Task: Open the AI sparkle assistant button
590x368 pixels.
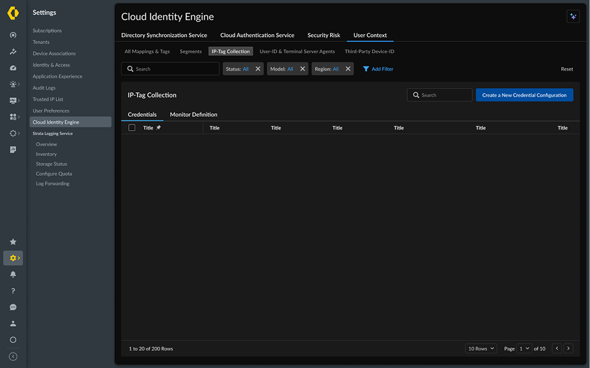Action: click(573, 17)
